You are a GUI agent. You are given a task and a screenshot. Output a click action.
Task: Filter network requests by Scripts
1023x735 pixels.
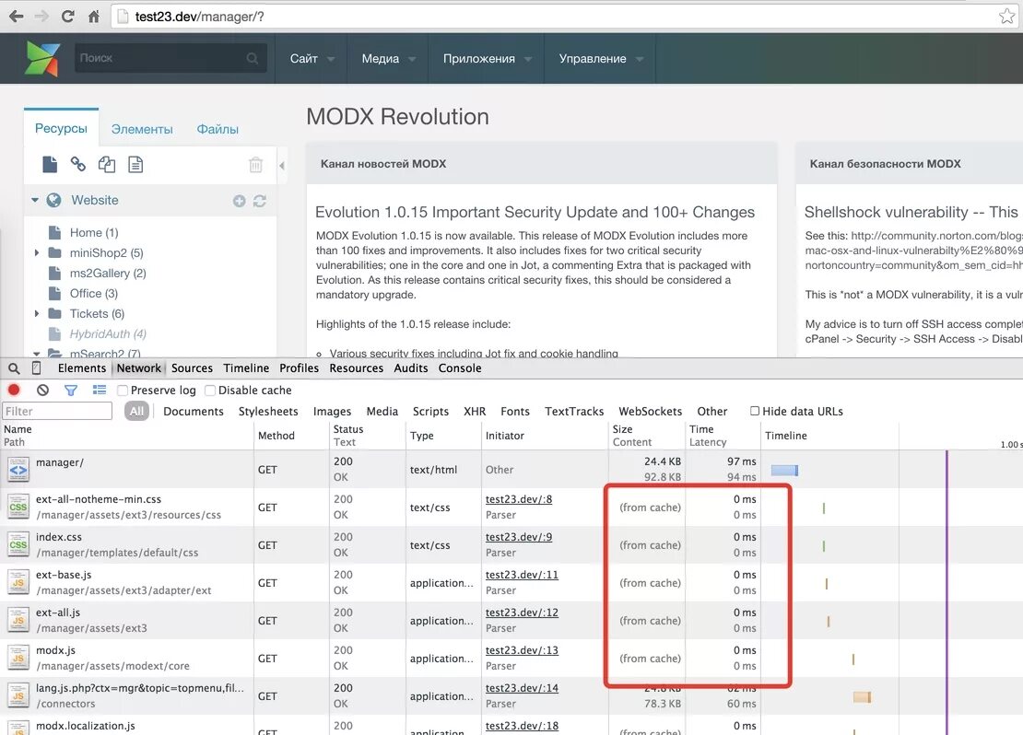pos(430,412)
